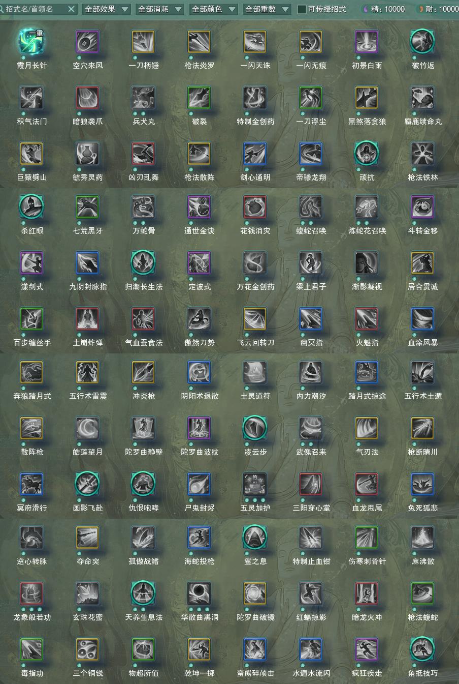This screenshot has height=684, width=459.
Task: Click the 伤寒刺骨针 skill label
Action: pyautogui.click(x=367, y=561)
